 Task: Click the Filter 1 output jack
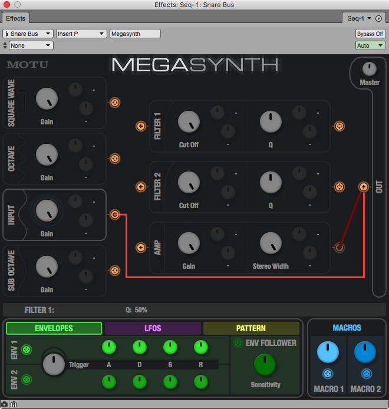(x=339, y=126)
